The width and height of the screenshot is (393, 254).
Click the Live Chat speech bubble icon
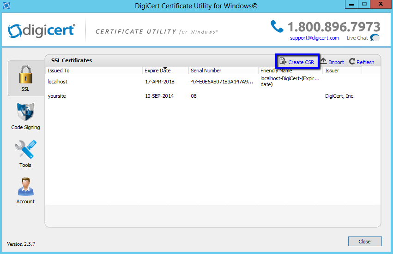pyautogui.click(x=375, y=38)
